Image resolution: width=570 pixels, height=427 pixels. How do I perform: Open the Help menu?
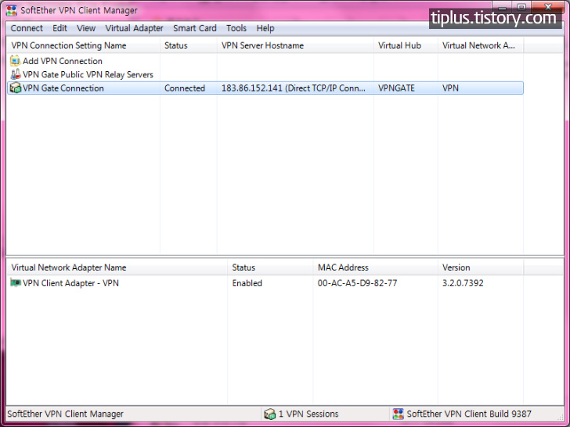265,28
